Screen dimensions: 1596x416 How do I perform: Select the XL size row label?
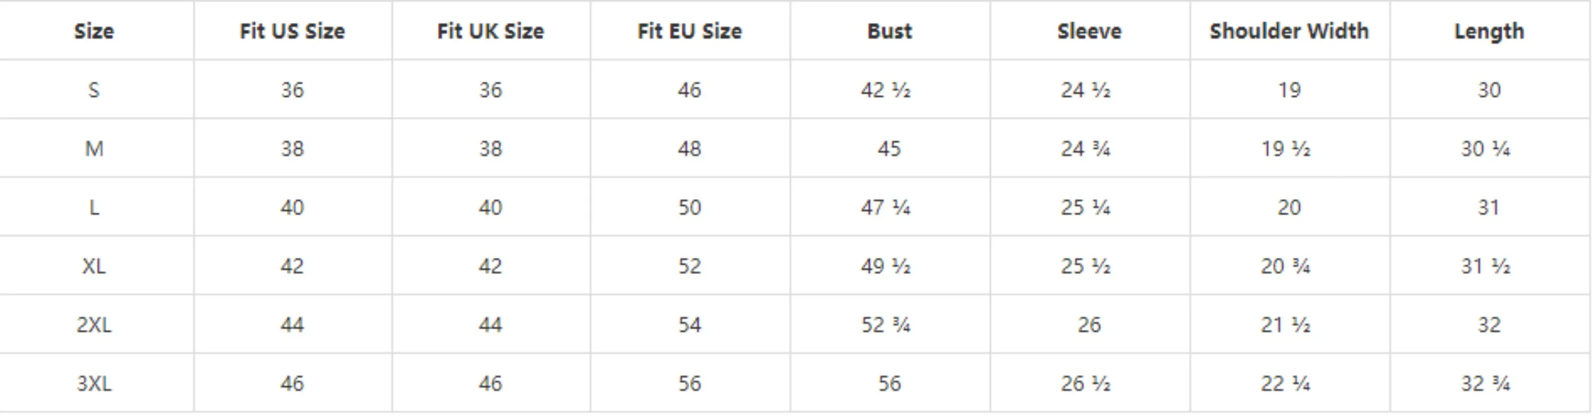click(x=94, y=266)
